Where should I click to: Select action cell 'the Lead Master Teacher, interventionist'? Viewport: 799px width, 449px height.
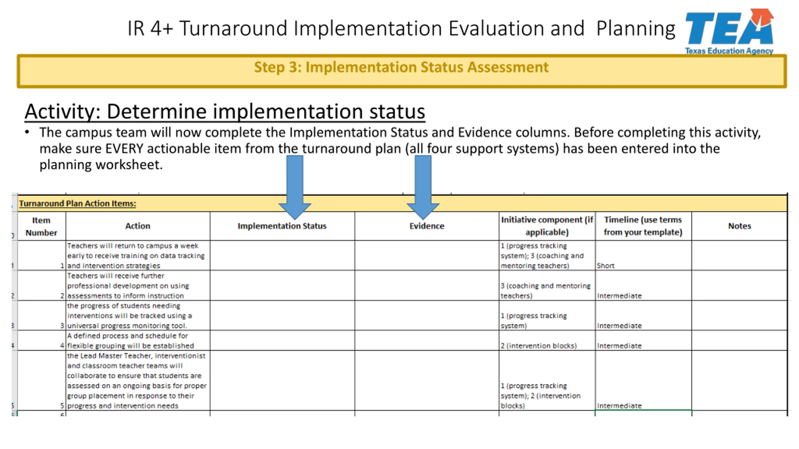point(138,380)
